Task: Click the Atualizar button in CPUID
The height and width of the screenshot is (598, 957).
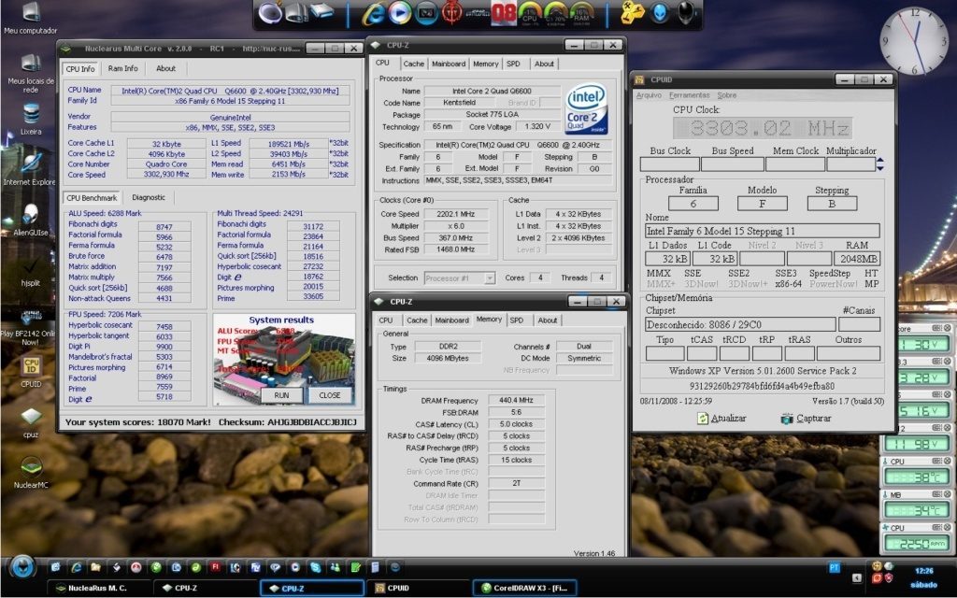Action: point(721,419)
